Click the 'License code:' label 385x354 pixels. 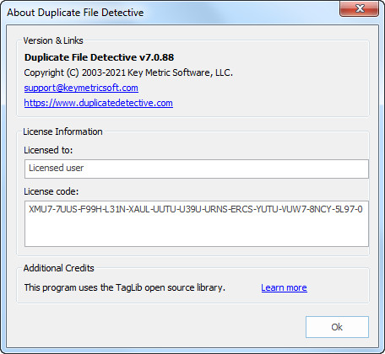pos(51,191)
